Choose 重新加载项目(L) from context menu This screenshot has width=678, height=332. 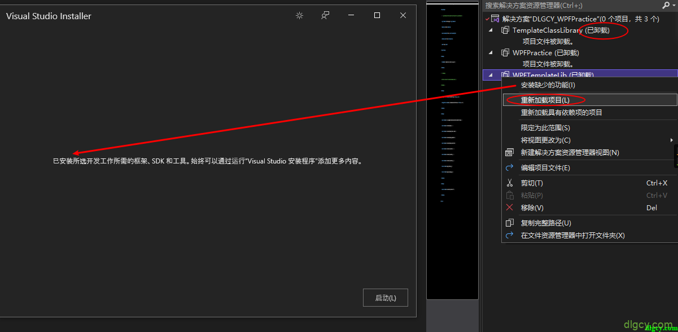coord(590,100)
